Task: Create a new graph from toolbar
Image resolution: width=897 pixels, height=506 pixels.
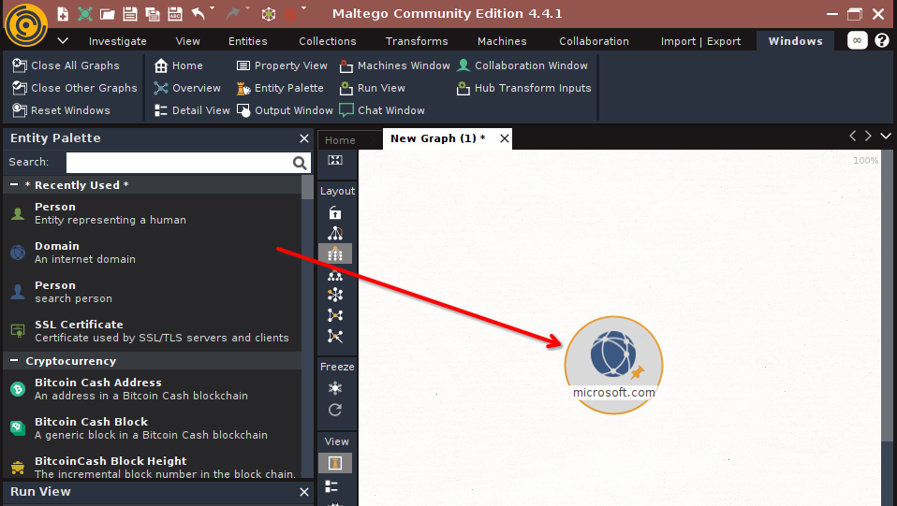Action: (63, 14)
